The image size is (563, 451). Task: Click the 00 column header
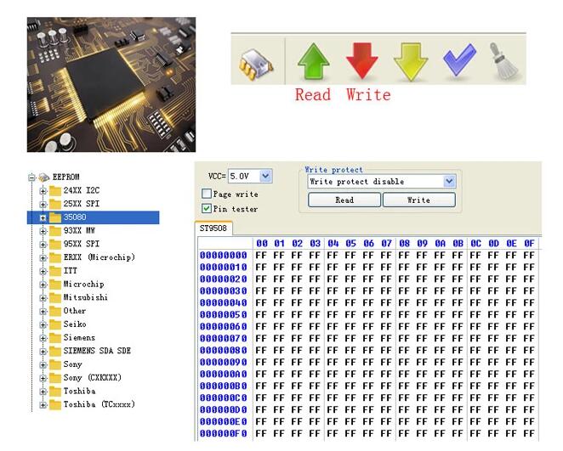click(262, 244)
